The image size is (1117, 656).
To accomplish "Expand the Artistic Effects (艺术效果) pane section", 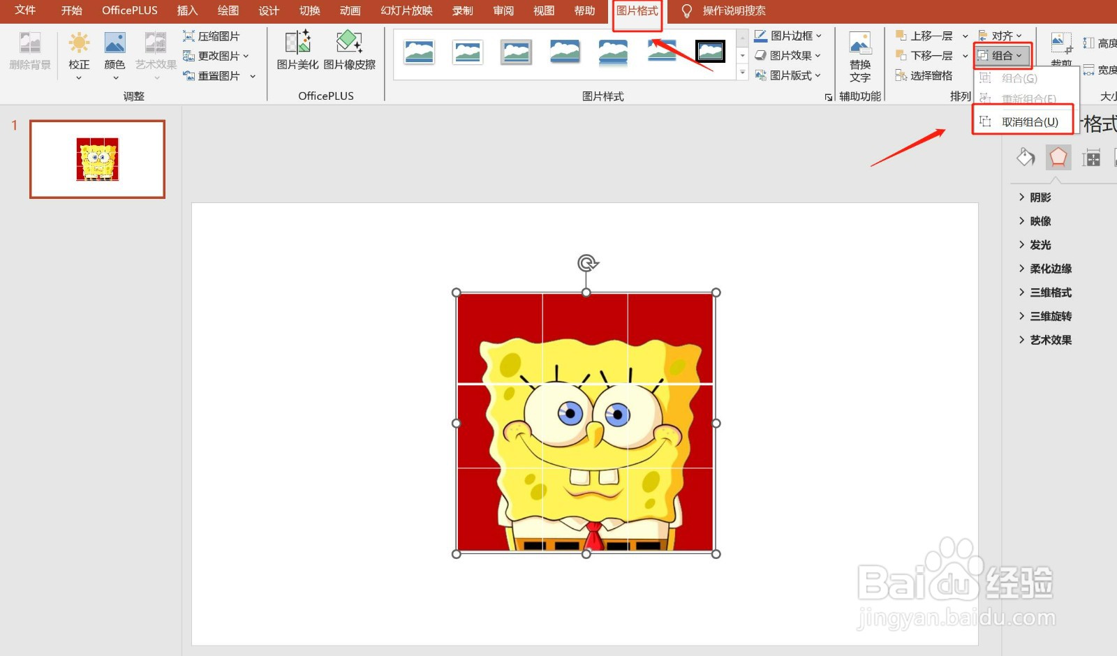I will click(x=1045, y=340).
